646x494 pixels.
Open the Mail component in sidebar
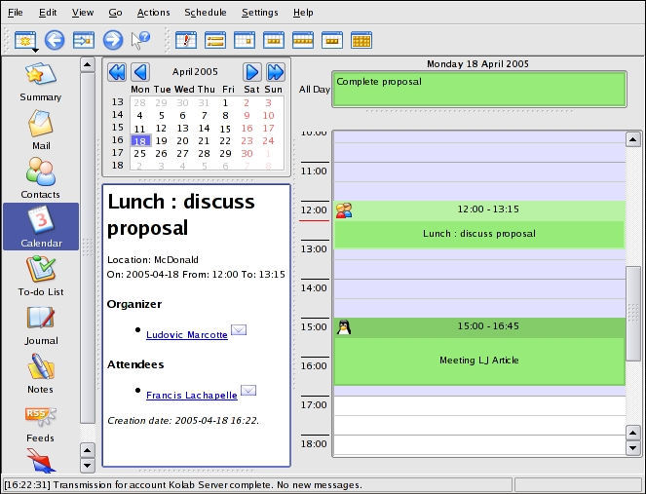pos(41,130)
